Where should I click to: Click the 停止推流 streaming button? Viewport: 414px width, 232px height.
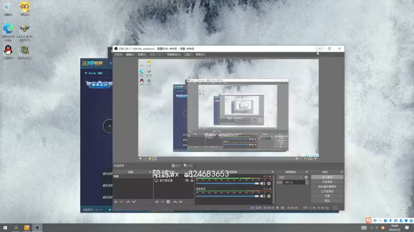327,177
